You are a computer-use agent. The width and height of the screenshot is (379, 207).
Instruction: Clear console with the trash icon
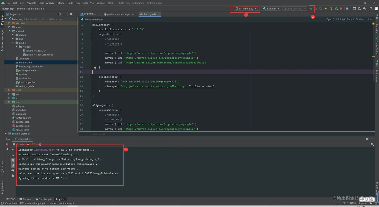(13, 176)
